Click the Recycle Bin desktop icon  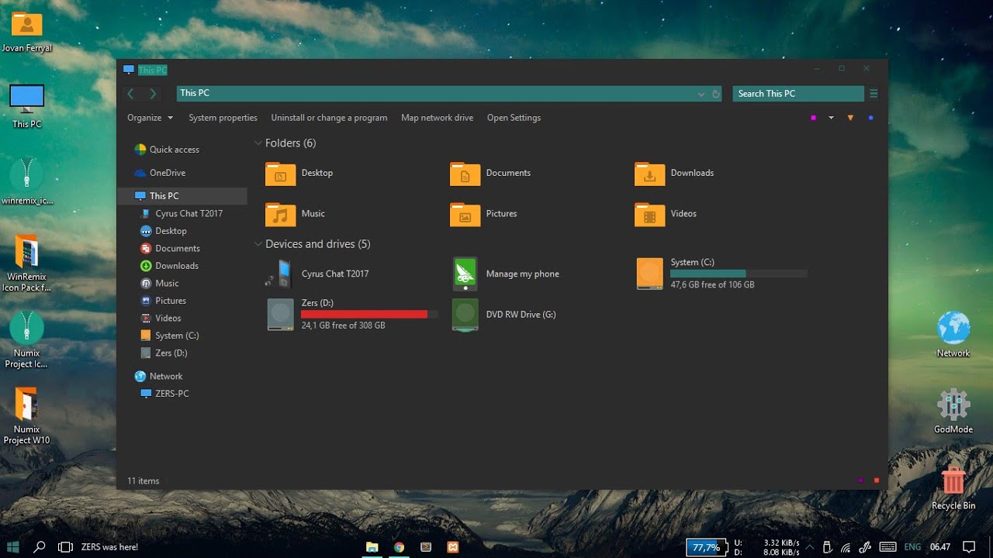[953, 480]
